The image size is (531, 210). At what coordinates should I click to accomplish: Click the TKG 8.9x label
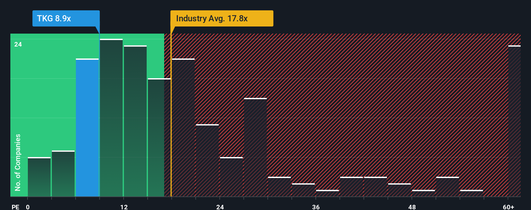pos(66,18)
